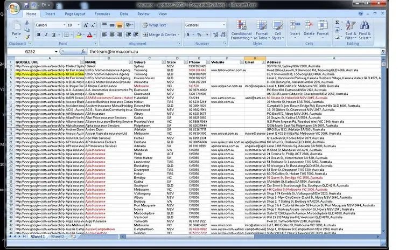Apply the accounting dollar format

click(x=188, y=34)
